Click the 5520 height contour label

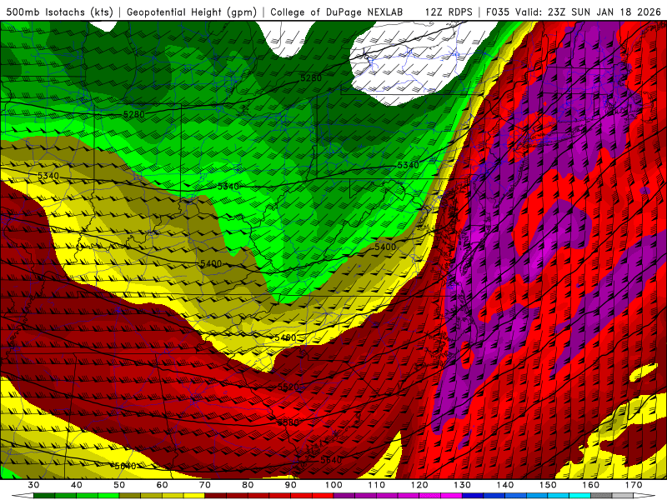pos(288,387)
